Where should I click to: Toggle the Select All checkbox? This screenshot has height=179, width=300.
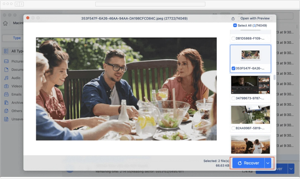(235, 25)
